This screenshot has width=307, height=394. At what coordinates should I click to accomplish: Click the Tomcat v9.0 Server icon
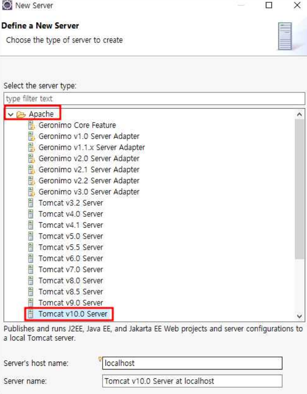tap(31, 302)
